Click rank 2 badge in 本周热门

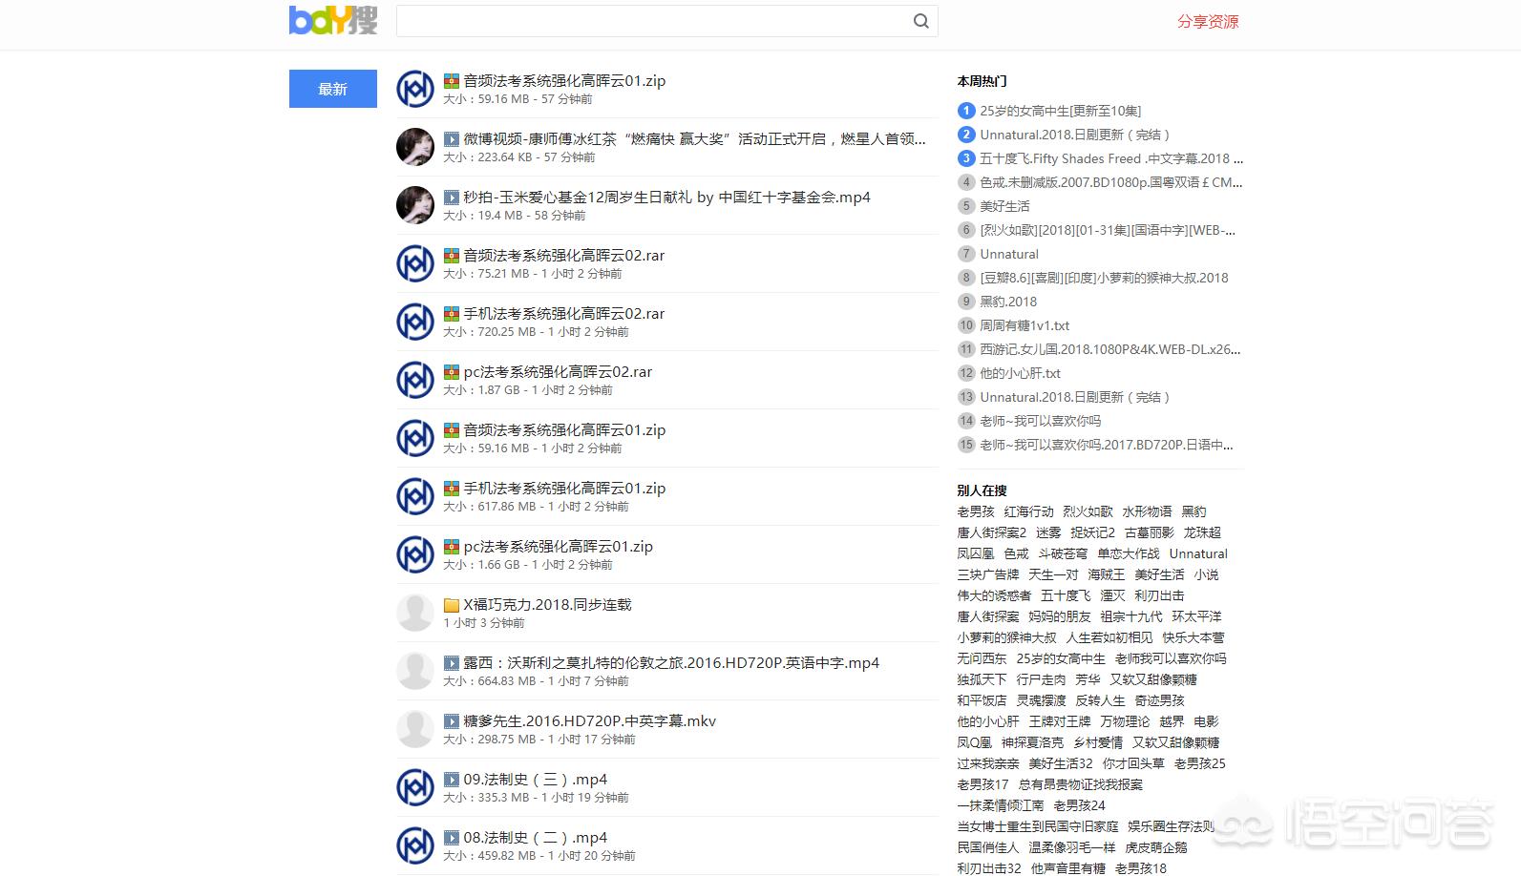click(966, 135)
